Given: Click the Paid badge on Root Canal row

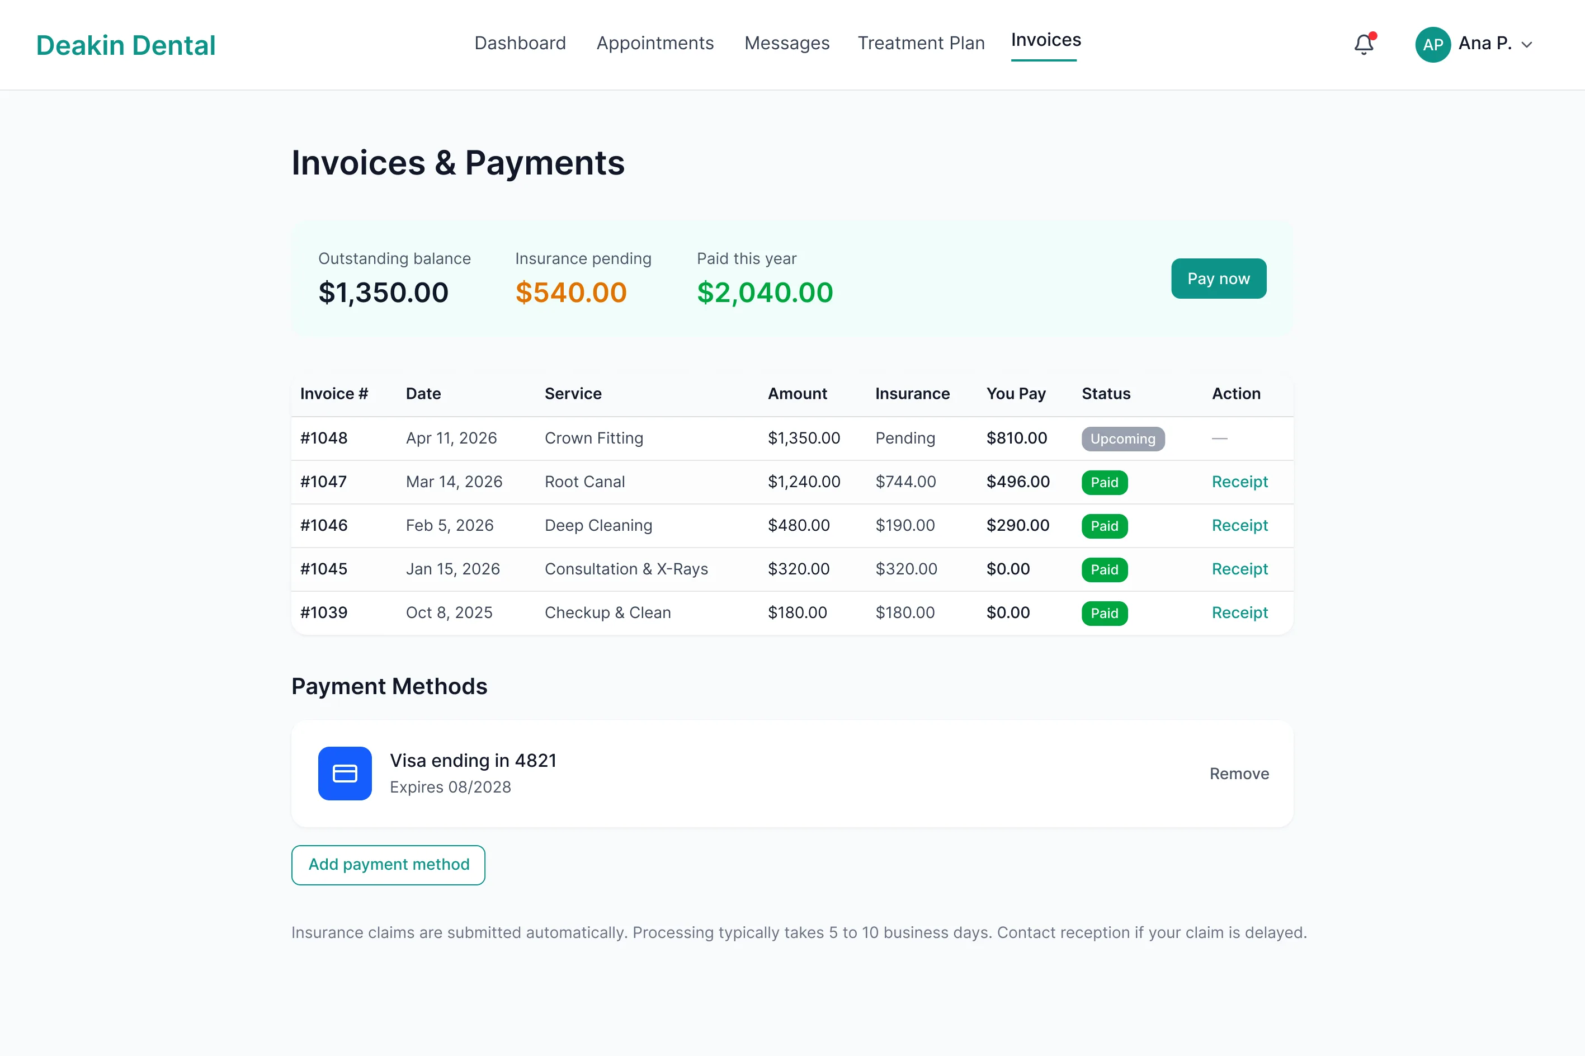Looking at the screenshot, I should pos(1104,482).
